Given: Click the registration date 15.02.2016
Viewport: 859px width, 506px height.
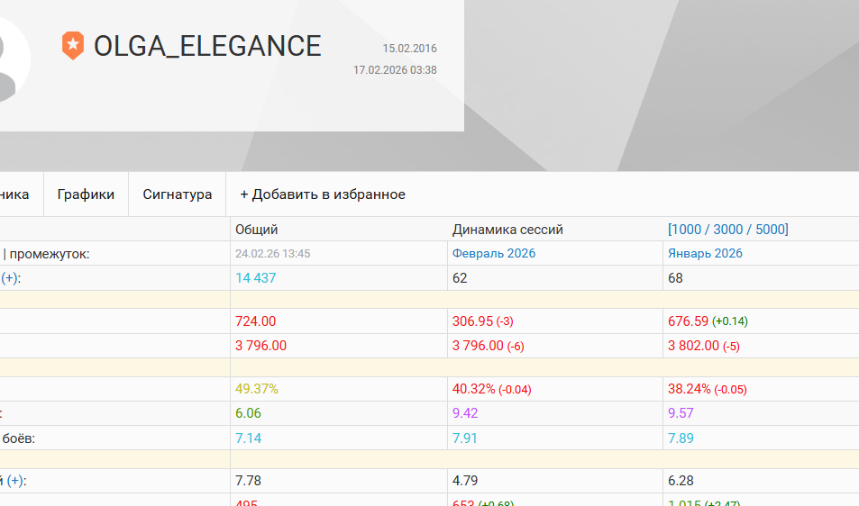Looking at the screenshot, I should click(x=410, y=48).
